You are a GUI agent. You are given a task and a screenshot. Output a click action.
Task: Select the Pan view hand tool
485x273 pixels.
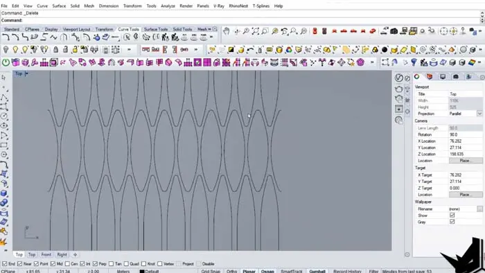pos(227,31)
